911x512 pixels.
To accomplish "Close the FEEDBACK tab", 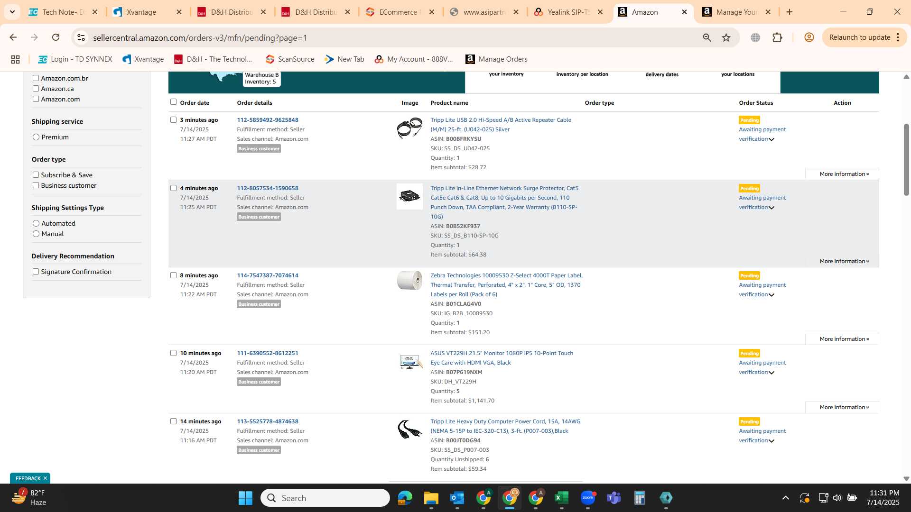I will (45, 478).
